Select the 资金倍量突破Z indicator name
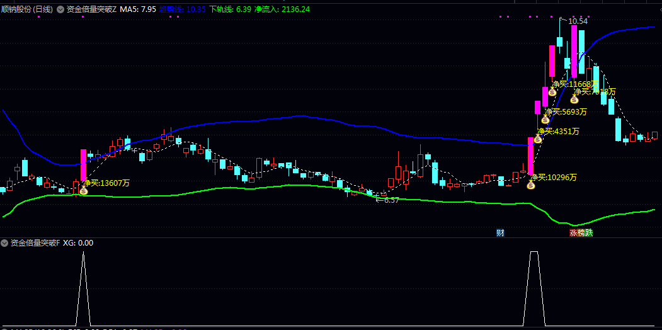This screenshot has width=662, height=330. pyautogui.click(x=91, y=9)
